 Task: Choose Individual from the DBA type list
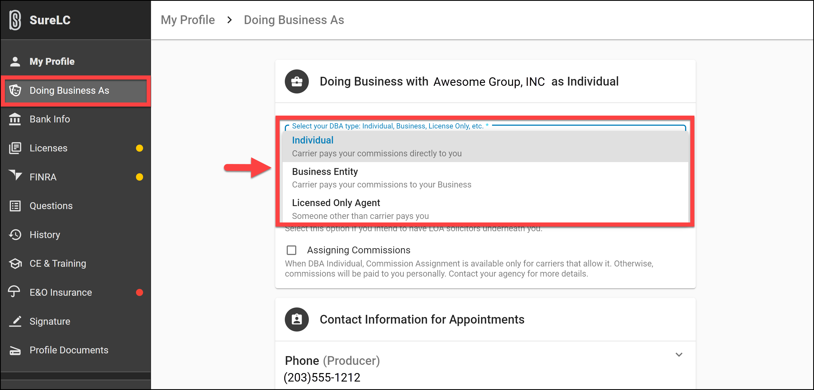(x=485, y=147)
